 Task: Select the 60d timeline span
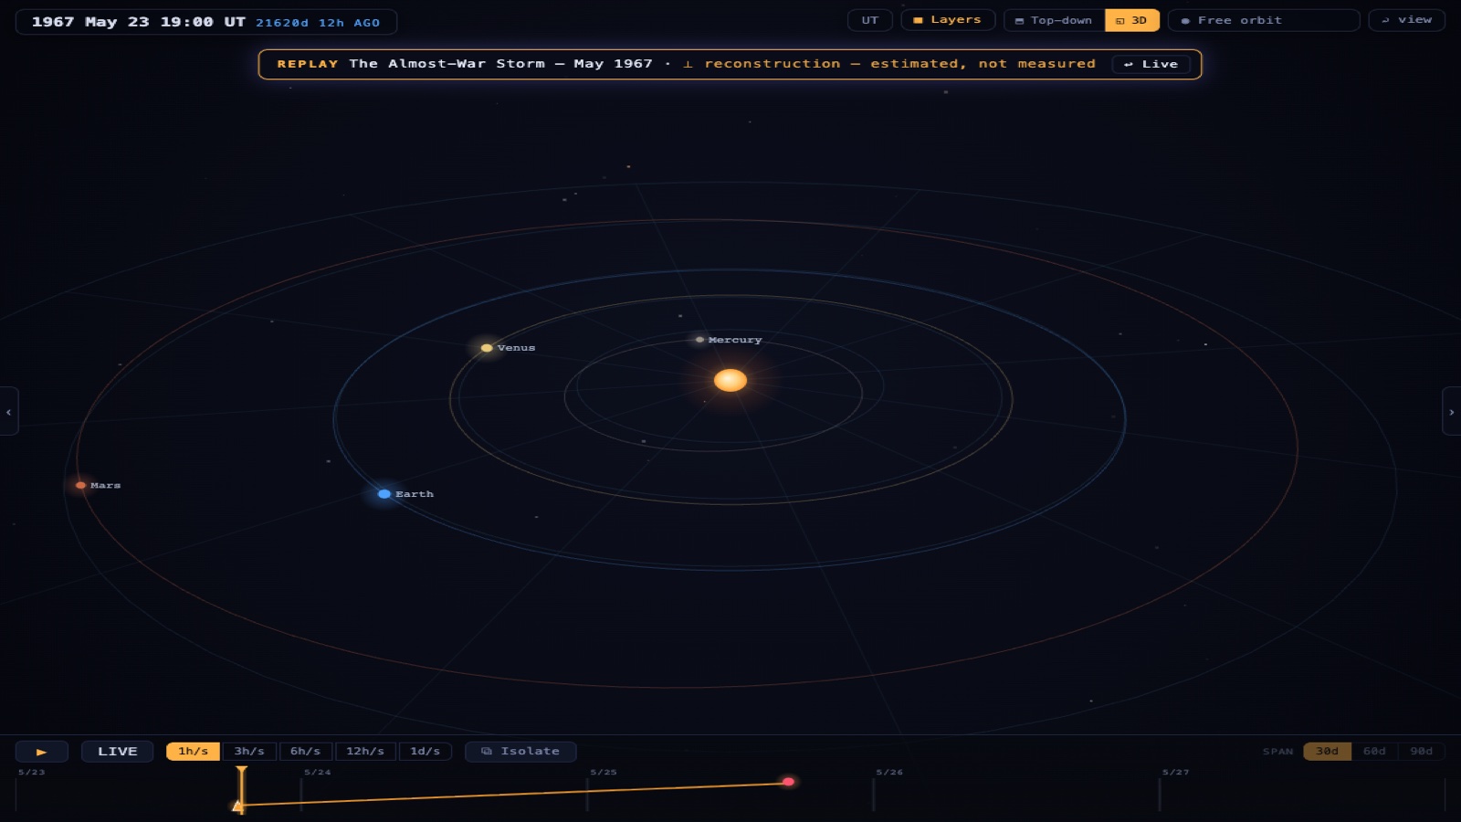(1374, 752)
